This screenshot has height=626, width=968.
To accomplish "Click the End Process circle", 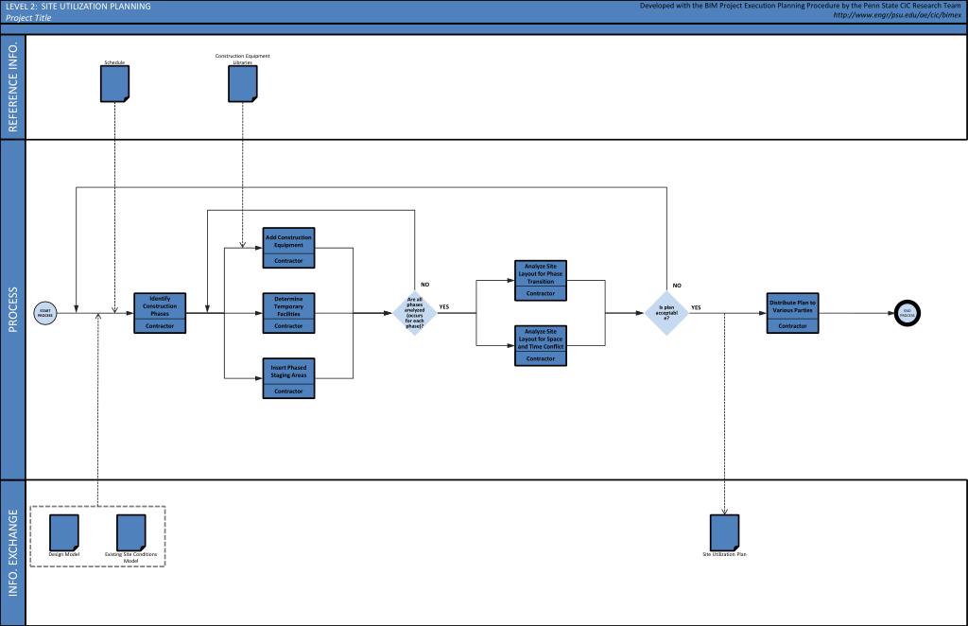I will tap(907, 313).
